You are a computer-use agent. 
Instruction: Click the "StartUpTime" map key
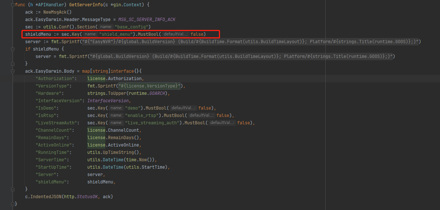click(x=53, y=167)
